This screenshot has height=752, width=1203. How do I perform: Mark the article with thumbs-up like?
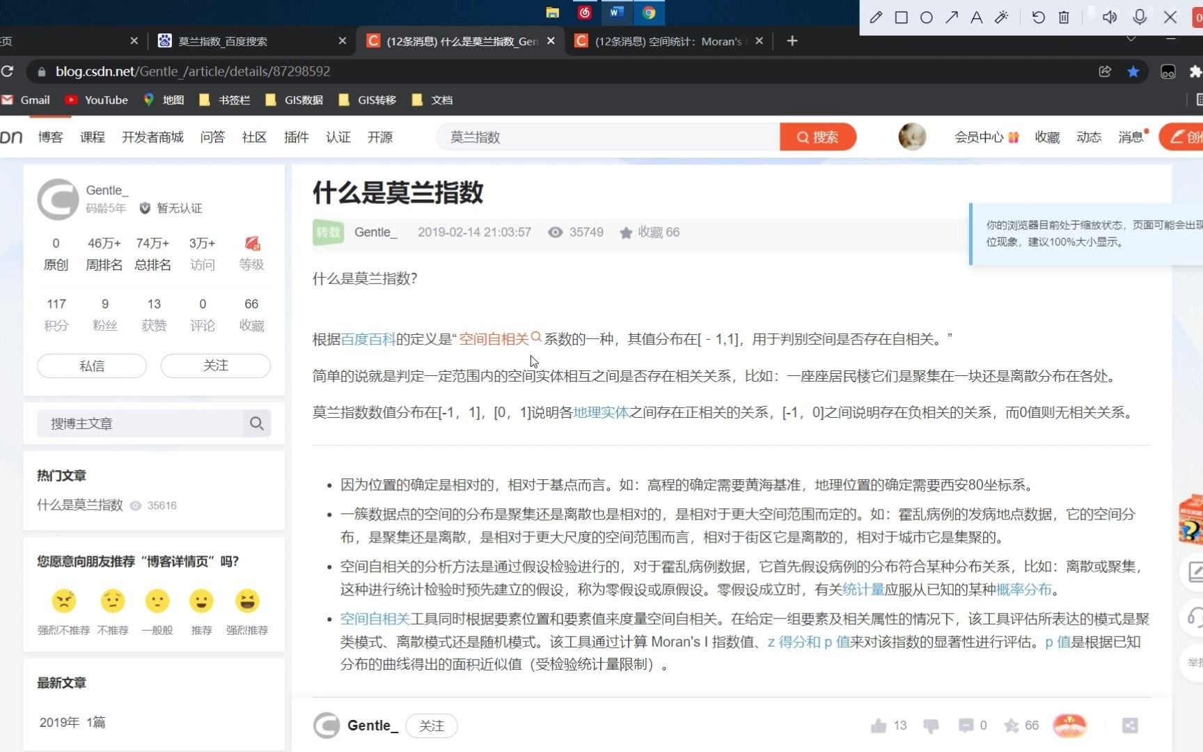coord(879,725)
